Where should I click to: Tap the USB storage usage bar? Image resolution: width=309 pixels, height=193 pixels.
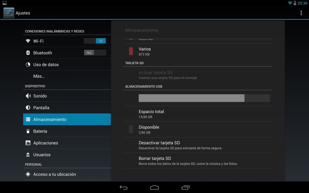tap(204, 98)
